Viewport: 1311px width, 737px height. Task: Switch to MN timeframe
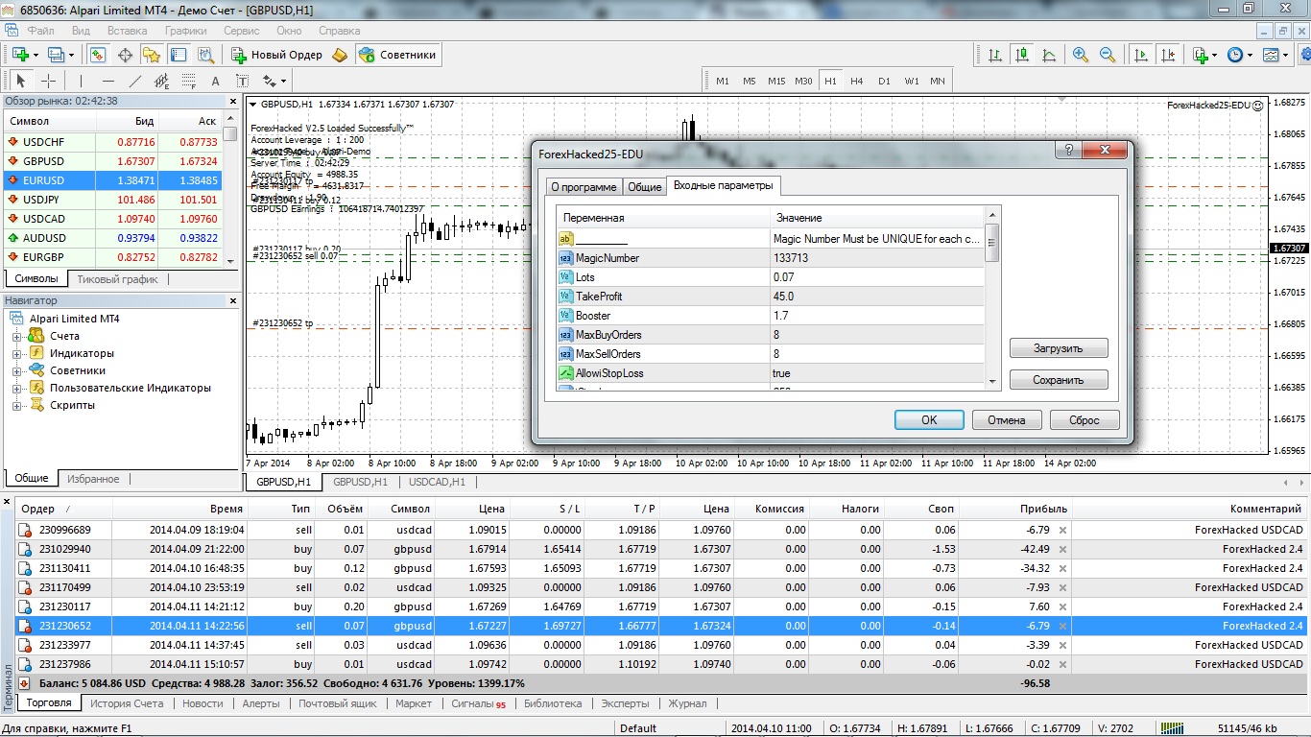938,81
